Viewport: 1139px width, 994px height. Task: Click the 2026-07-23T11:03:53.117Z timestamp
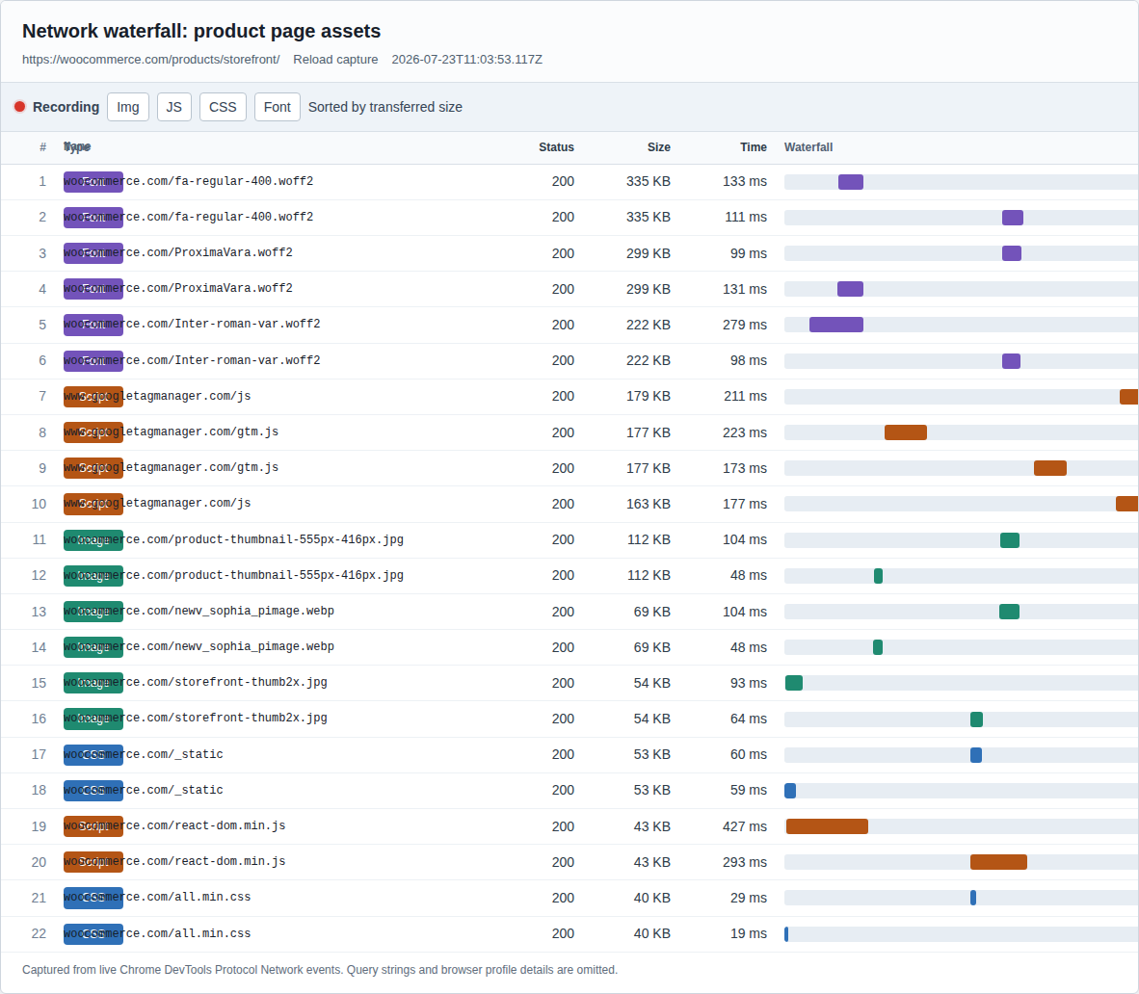coord(467,60)
